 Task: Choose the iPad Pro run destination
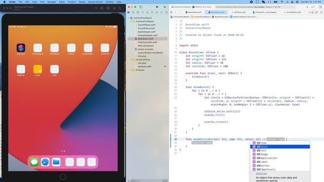[x=201, y=7]
